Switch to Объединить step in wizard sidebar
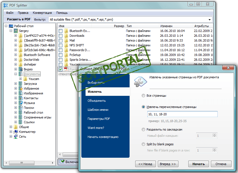The height and width of the screenshot is (173, 238). click(97, 101)
